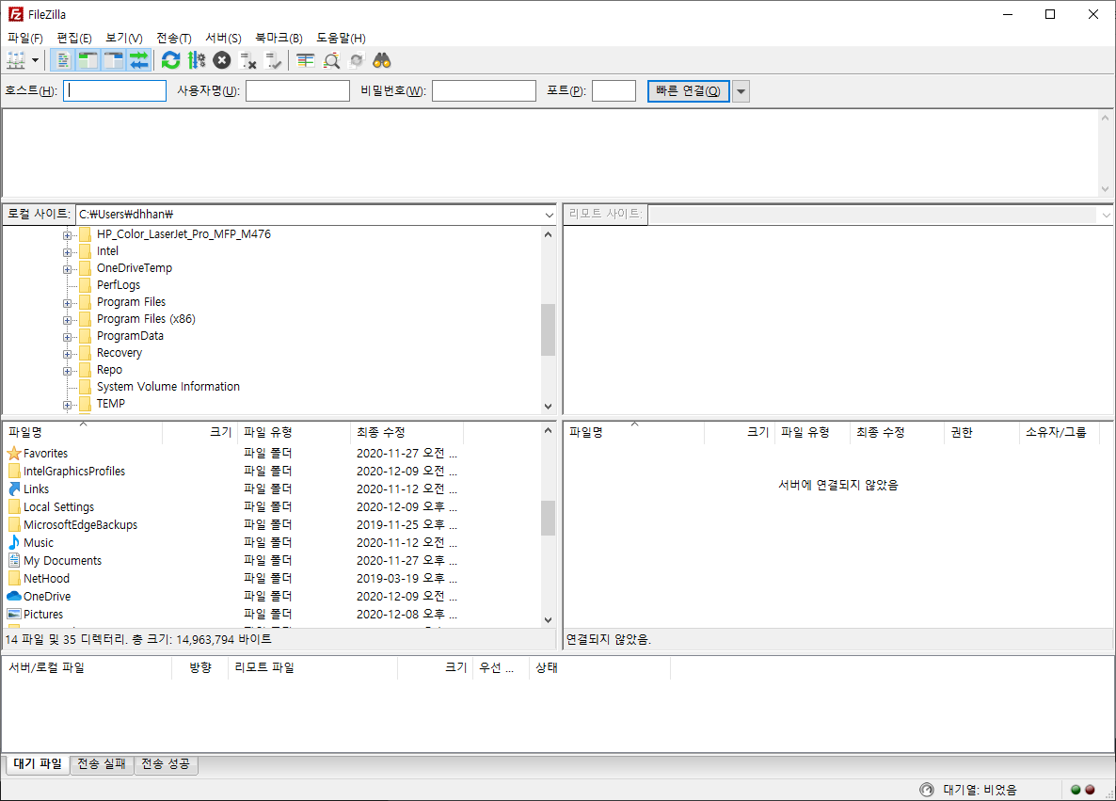
Task: Open the 편집(E) menu
Action: [74, 38]
